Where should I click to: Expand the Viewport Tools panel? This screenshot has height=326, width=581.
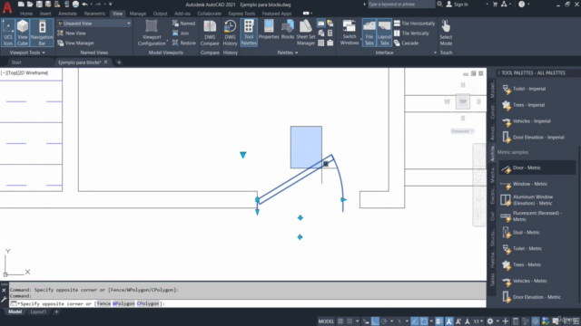[27, 53]
